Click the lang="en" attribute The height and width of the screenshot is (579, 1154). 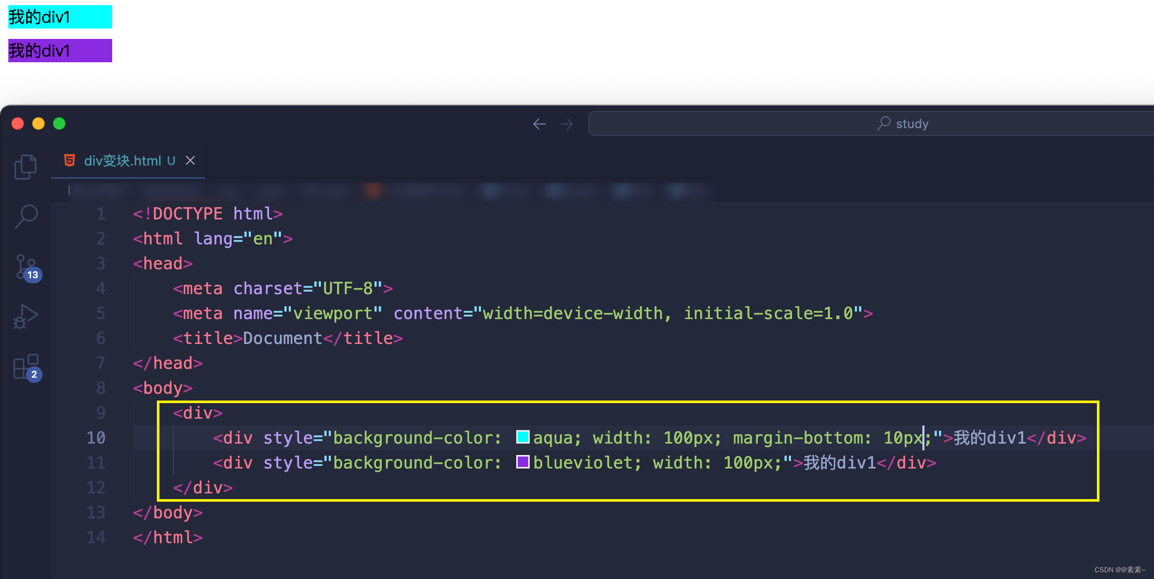tap(238, 239)
